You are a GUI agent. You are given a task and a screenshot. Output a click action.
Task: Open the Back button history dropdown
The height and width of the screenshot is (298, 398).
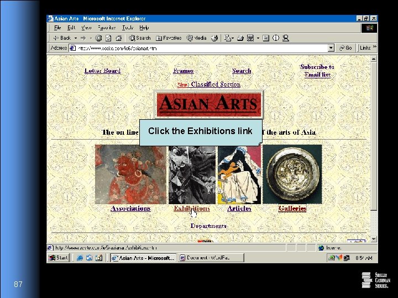tap(75, 38)
